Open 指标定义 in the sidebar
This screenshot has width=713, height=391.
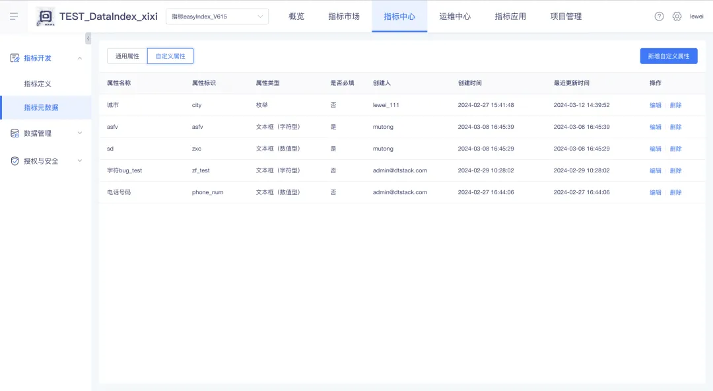coord(37,84)
